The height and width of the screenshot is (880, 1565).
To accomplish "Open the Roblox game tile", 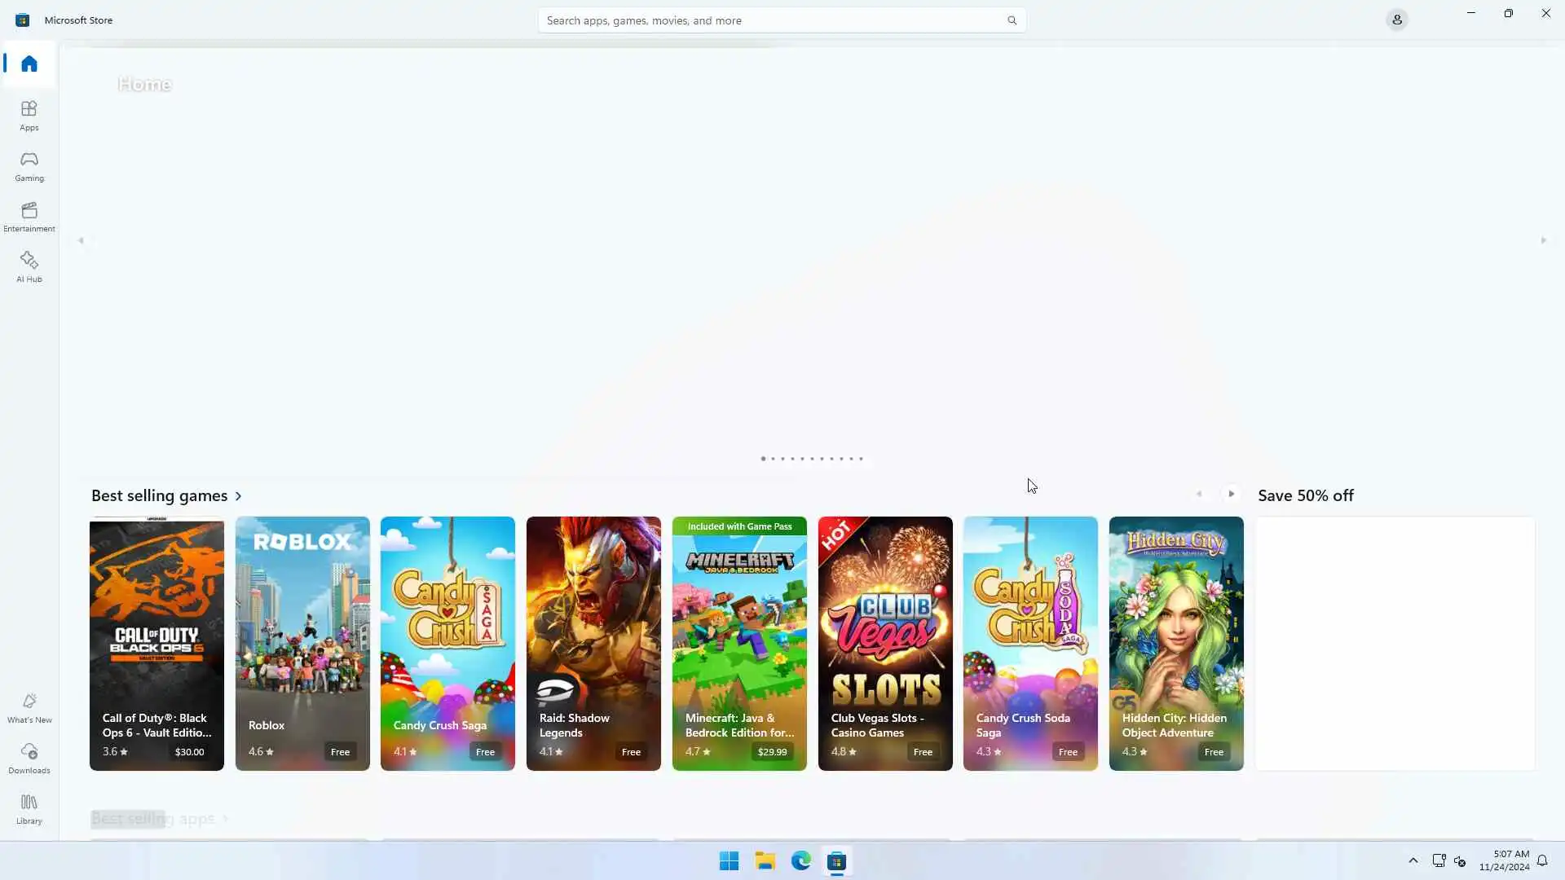I will (x=302, y=643).
